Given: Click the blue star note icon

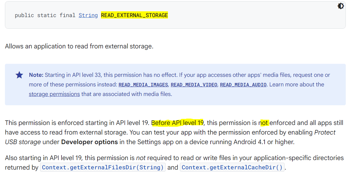Looking at the screenshot, I should pyautogui.click(x=19, y=75).
